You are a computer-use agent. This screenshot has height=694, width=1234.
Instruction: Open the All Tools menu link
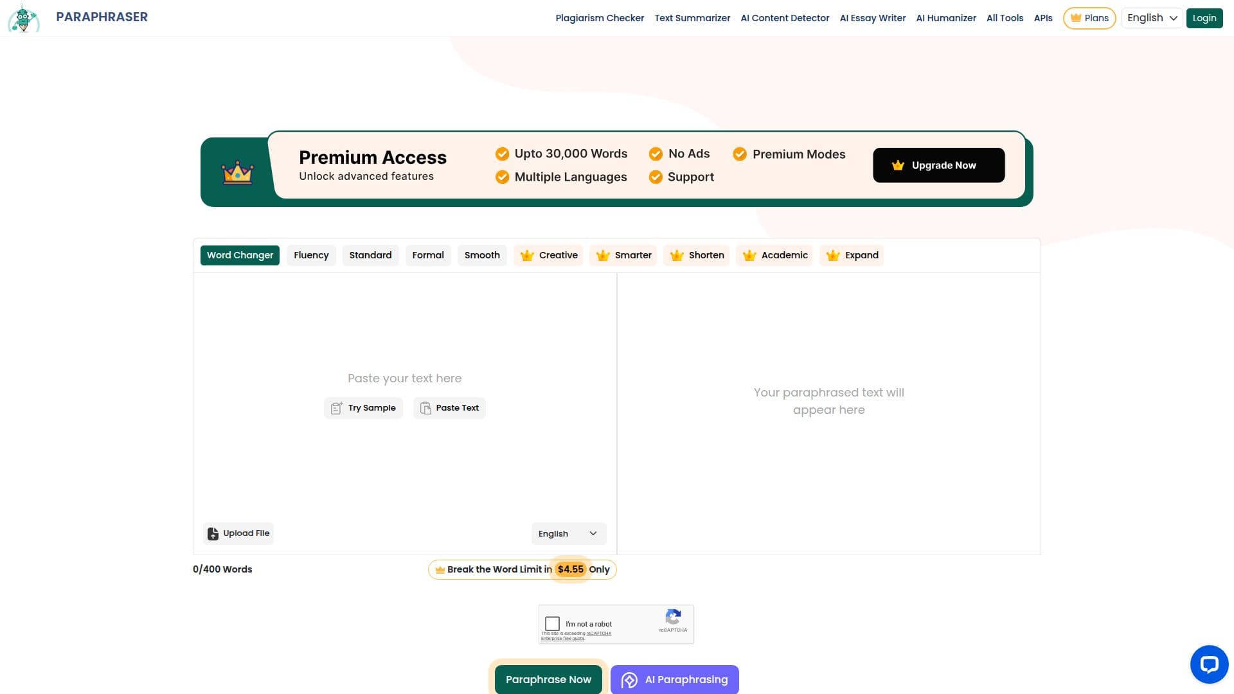tap(1005, 18)
